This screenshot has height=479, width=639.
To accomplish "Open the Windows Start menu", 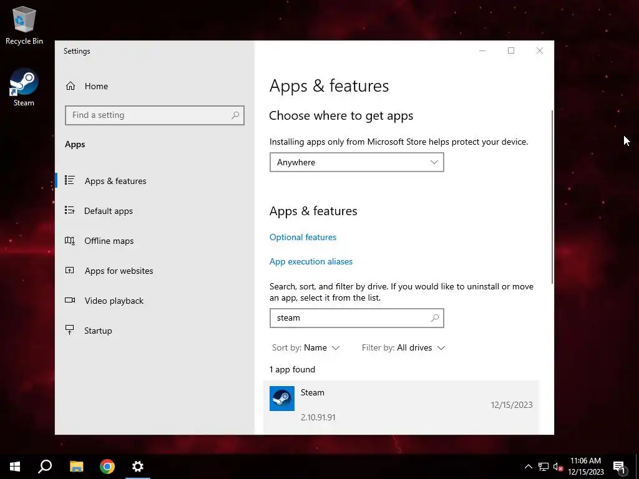I will pos(15,467).
